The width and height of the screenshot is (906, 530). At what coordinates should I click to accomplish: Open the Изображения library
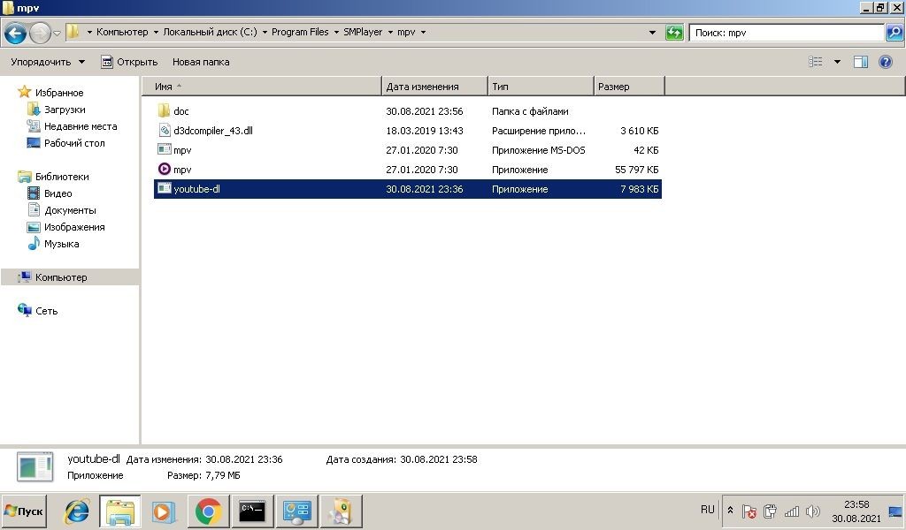(x=74, y=227)
